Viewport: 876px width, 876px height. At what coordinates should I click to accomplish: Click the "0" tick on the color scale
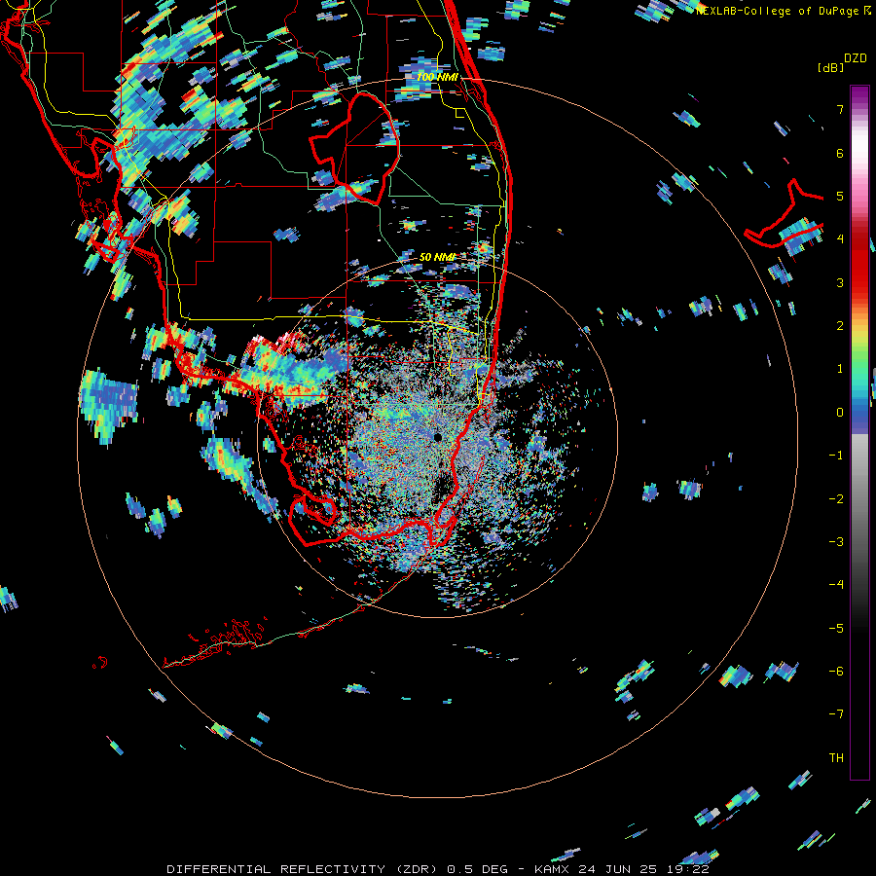click(x=840, y=413)
